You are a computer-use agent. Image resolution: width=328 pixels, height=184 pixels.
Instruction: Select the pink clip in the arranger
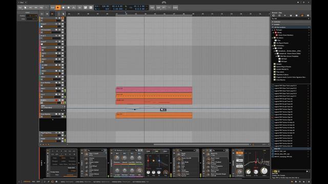(x=154, y=90)
